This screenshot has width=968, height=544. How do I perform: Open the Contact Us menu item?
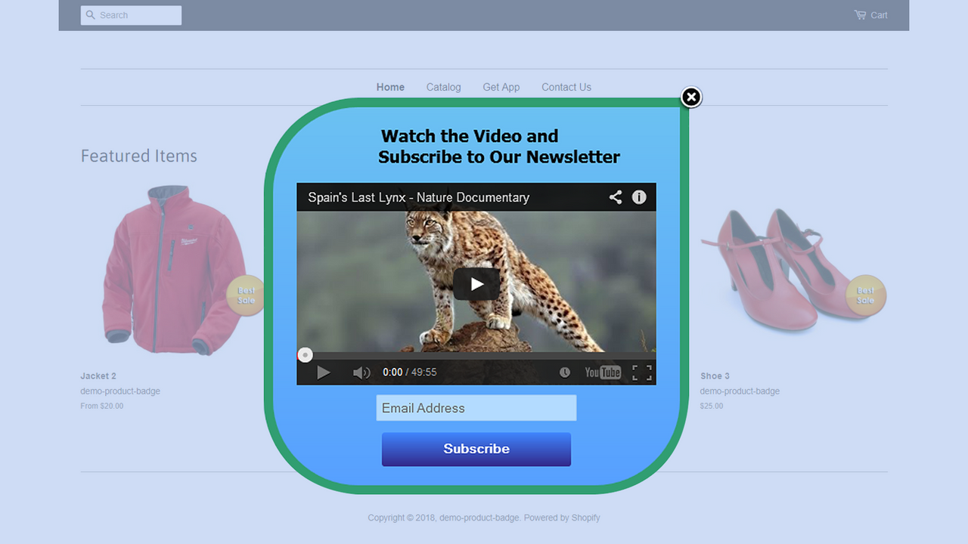click(x=566, y=87)
